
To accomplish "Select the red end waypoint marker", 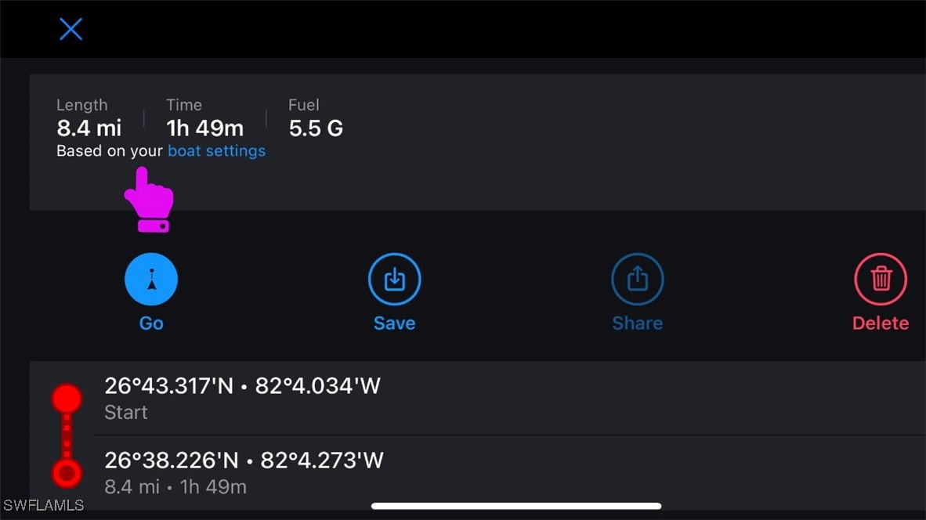I will 67,473.
